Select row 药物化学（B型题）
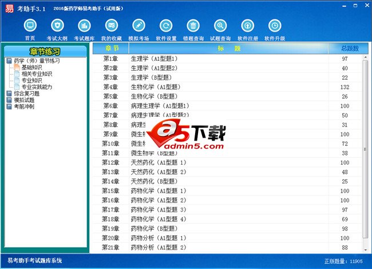 click(x=227, y=229)
